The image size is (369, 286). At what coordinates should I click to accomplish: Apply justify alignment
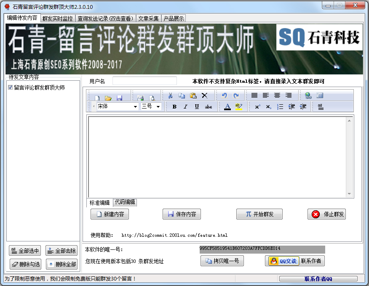[x=254, y=95]
